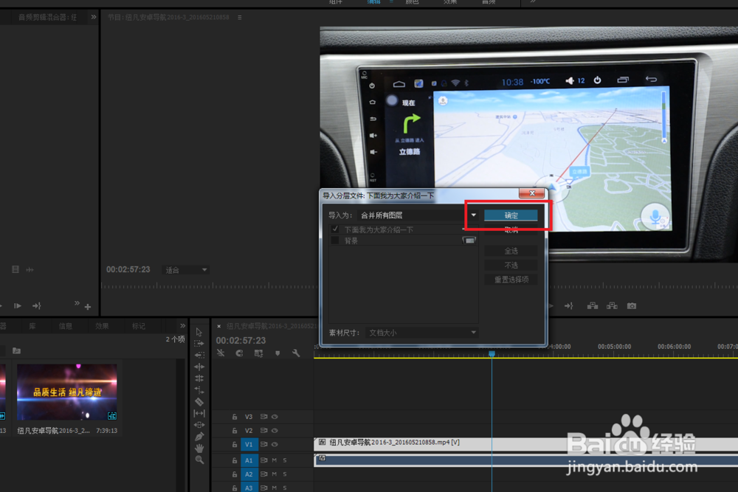Select the 纽凡安卓导航 video clip on V1
The image size is (738, 492).
pos(525,444)
